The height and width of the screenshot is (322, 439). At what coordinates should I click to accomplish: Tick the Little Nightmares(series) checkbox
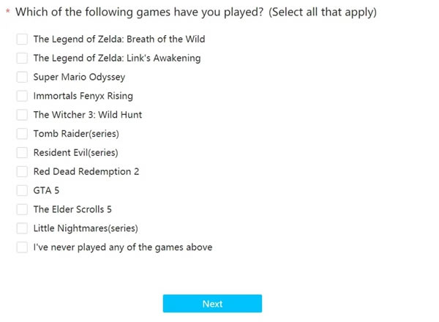click(22, 228)
